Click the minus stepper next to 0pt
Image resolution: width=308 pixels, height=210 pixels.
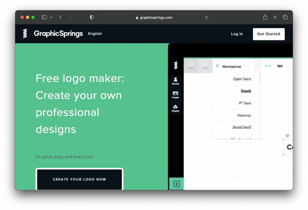coord(288,66)
